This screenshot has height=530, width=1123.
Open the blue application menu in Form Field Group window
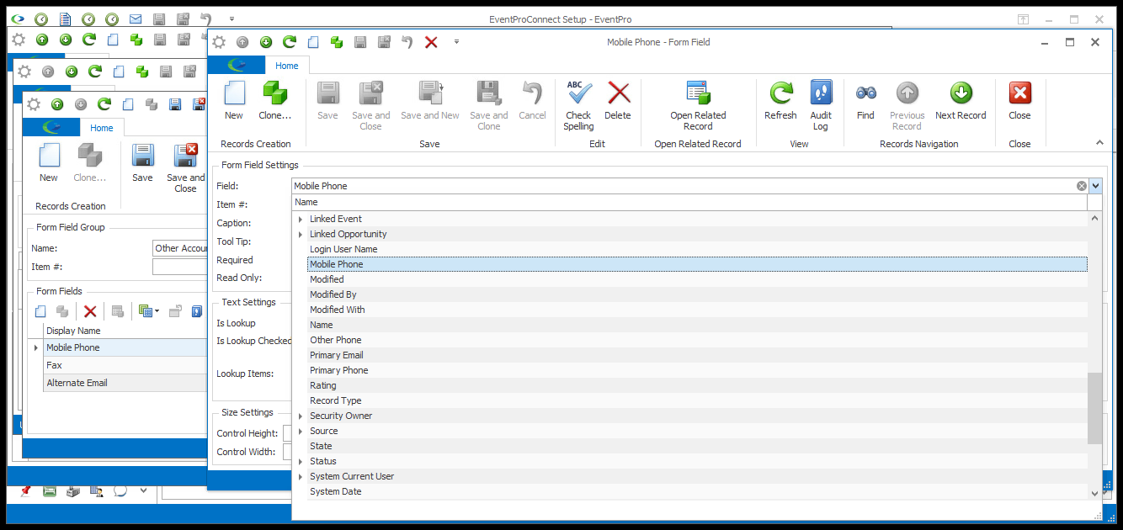pos(51,128)
